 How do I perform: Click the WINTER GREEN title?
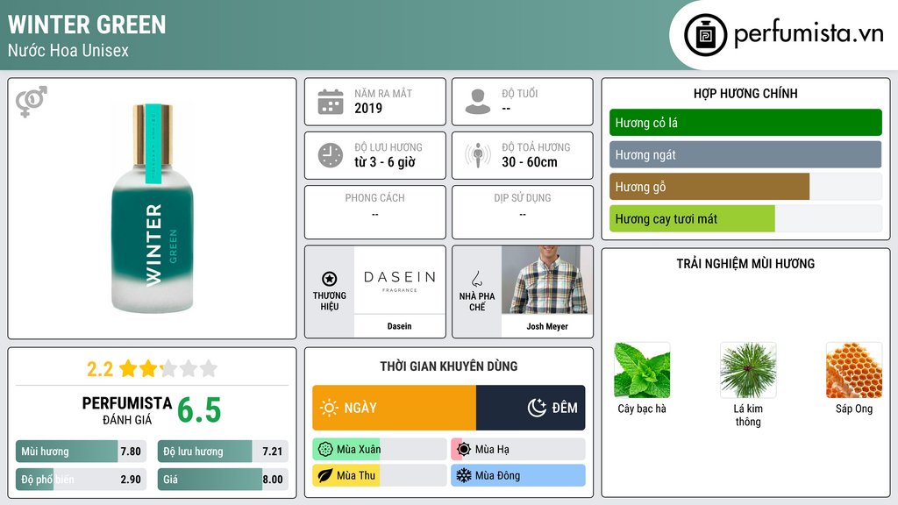[x=87, y=25]
